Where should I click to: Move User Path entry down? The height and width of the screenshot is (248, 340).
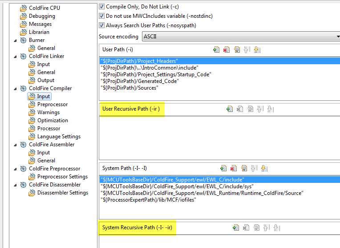pyautogui.click(x=257, y=50)
